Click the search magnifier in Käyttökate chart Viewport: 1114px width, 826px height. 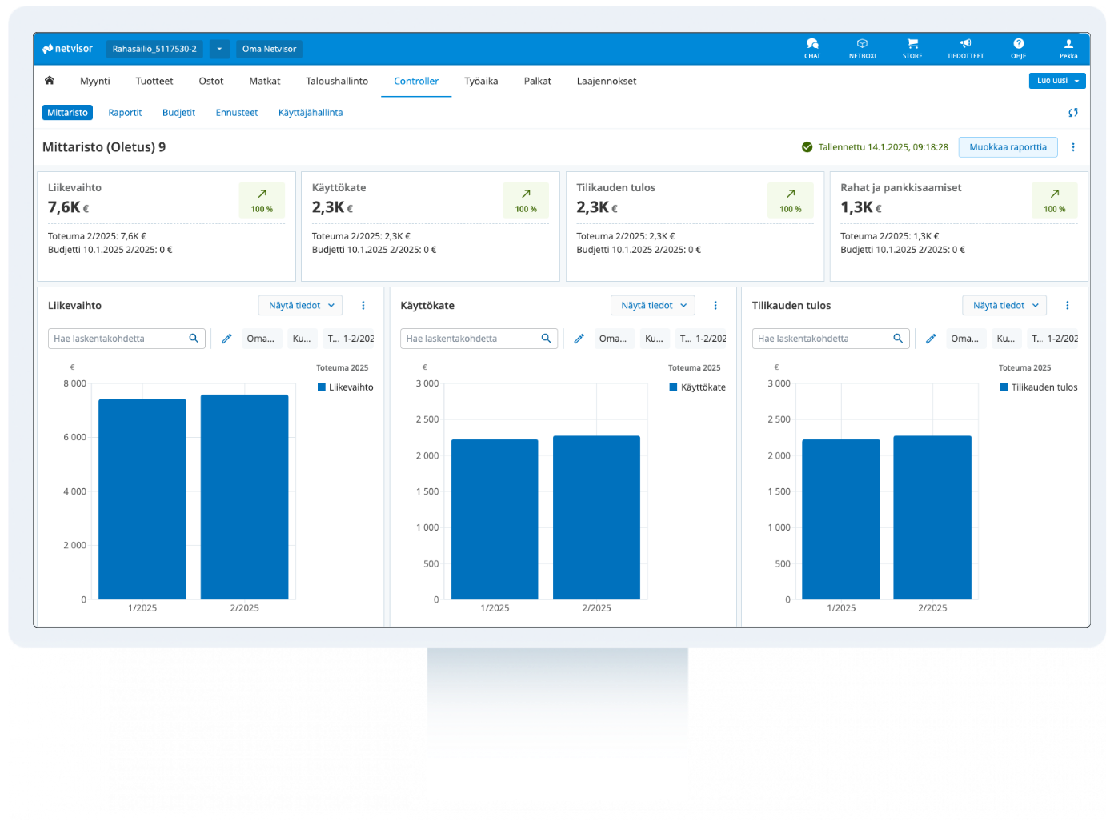click(x=546, y=339)
